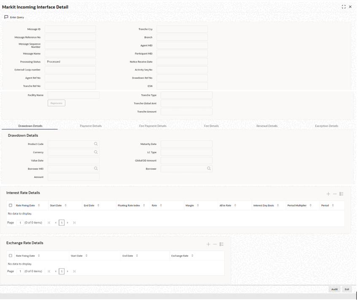Go to first page in Interest Rate Details
The height and width of the screenshot is (300, 358).
click(x=49, y=223)
